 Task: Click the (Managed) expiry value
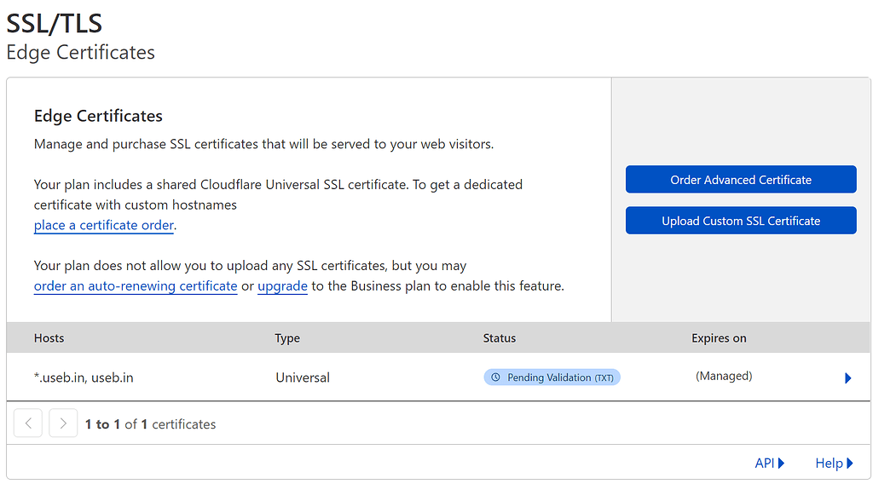coord(724,376)
